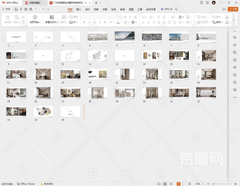Click the play from current slide icon
Screen dimensions: 240x186
click(x=35, y=17)
